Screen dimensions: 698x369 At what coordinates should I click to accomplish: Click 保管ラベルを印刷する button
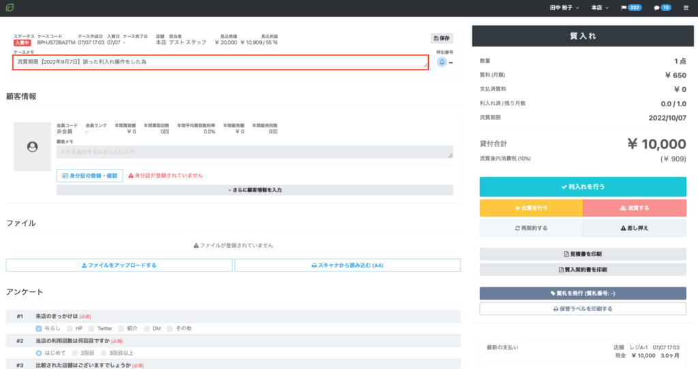pos(583,309)
